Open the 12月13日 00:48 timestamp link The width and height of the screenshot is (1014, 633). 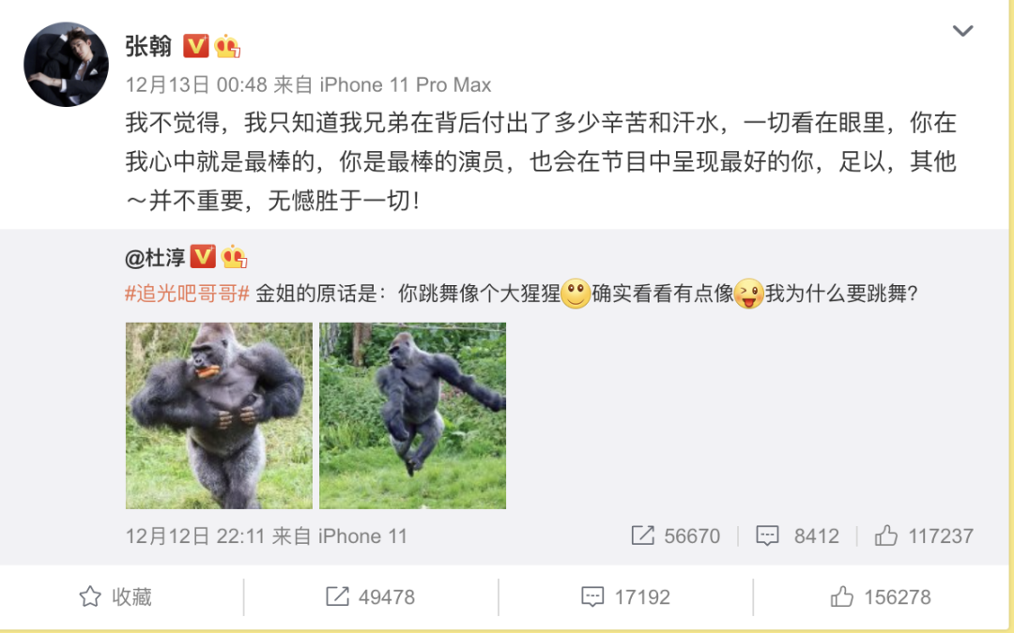pos(196,84)
